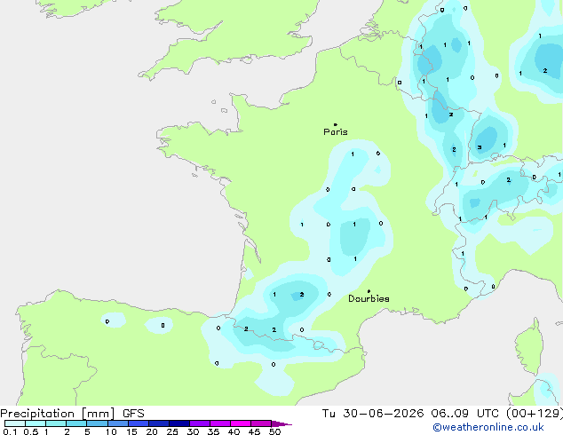Pick the 0.1–0.5 mm legend swatch
The height and width of the screenshot is (435, 563).
point(15,423)
